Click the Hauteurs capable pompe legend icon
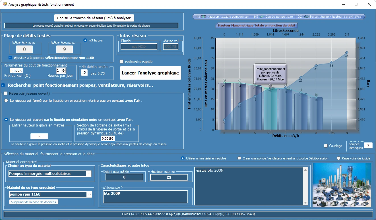The image size is (376, 220). click(204, 17)
